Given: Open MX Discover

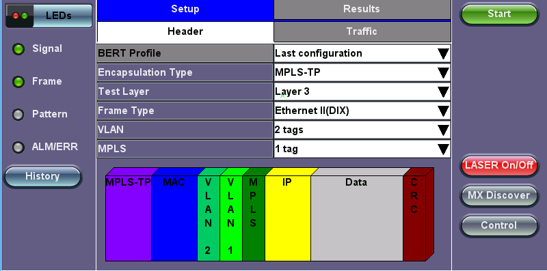Looking at the screenshot, I should (x=499, y=195).
